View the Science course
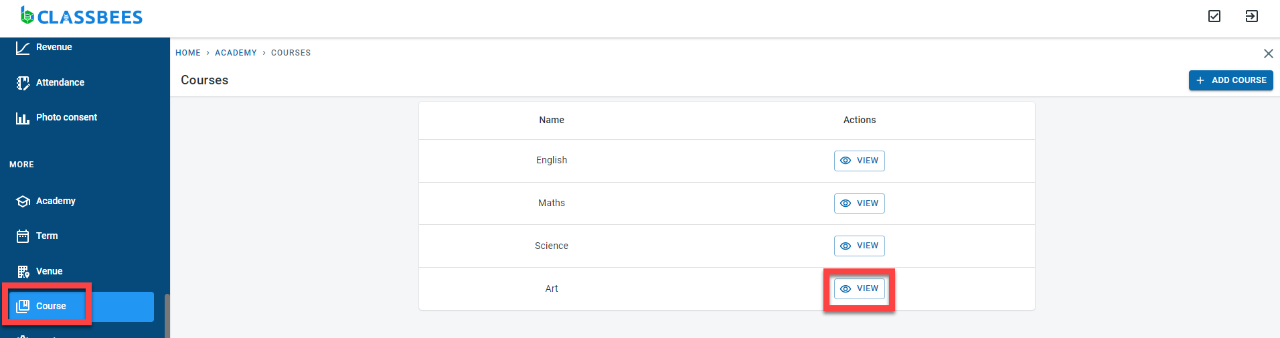Image resolution: width=1280 pixels, height=338 pixels. 860,246
